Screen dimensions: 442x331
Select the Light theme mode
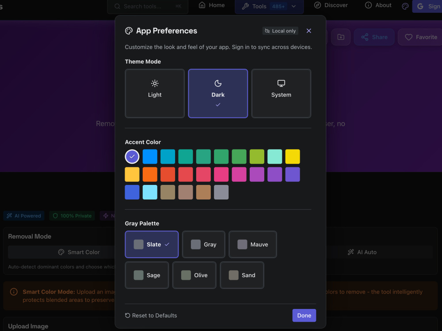154,94
